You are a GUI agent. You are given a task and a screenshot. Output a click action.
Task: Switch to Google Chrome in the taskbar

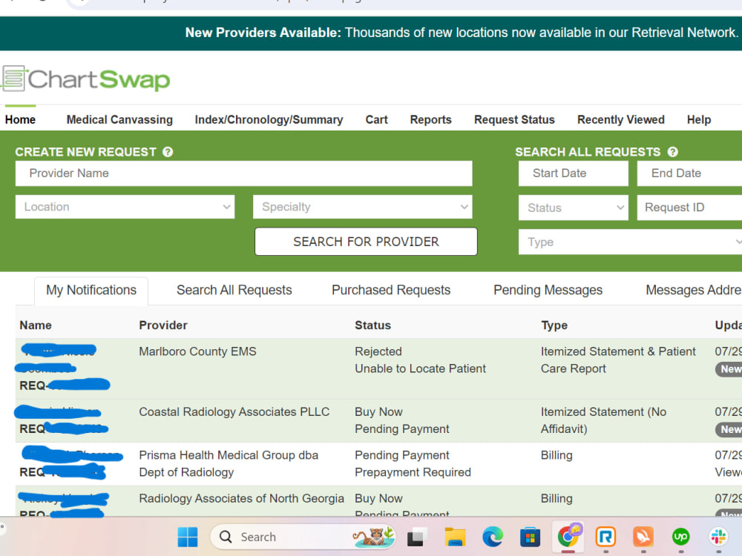pos(568,537)
